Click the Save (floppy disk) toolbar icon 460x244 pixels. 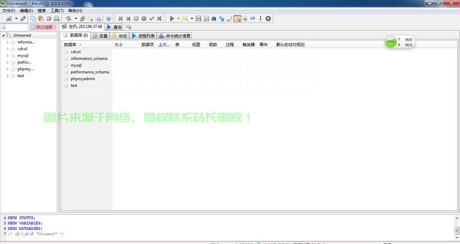[x=198, y=19]
